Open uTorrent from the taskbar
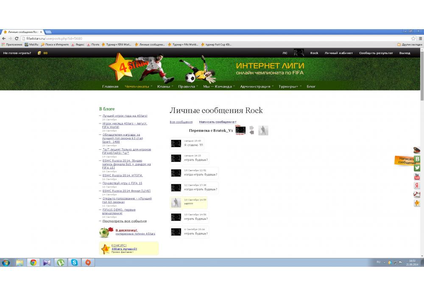The width and height of the screenshot is (424, 296). coord(61,263)
